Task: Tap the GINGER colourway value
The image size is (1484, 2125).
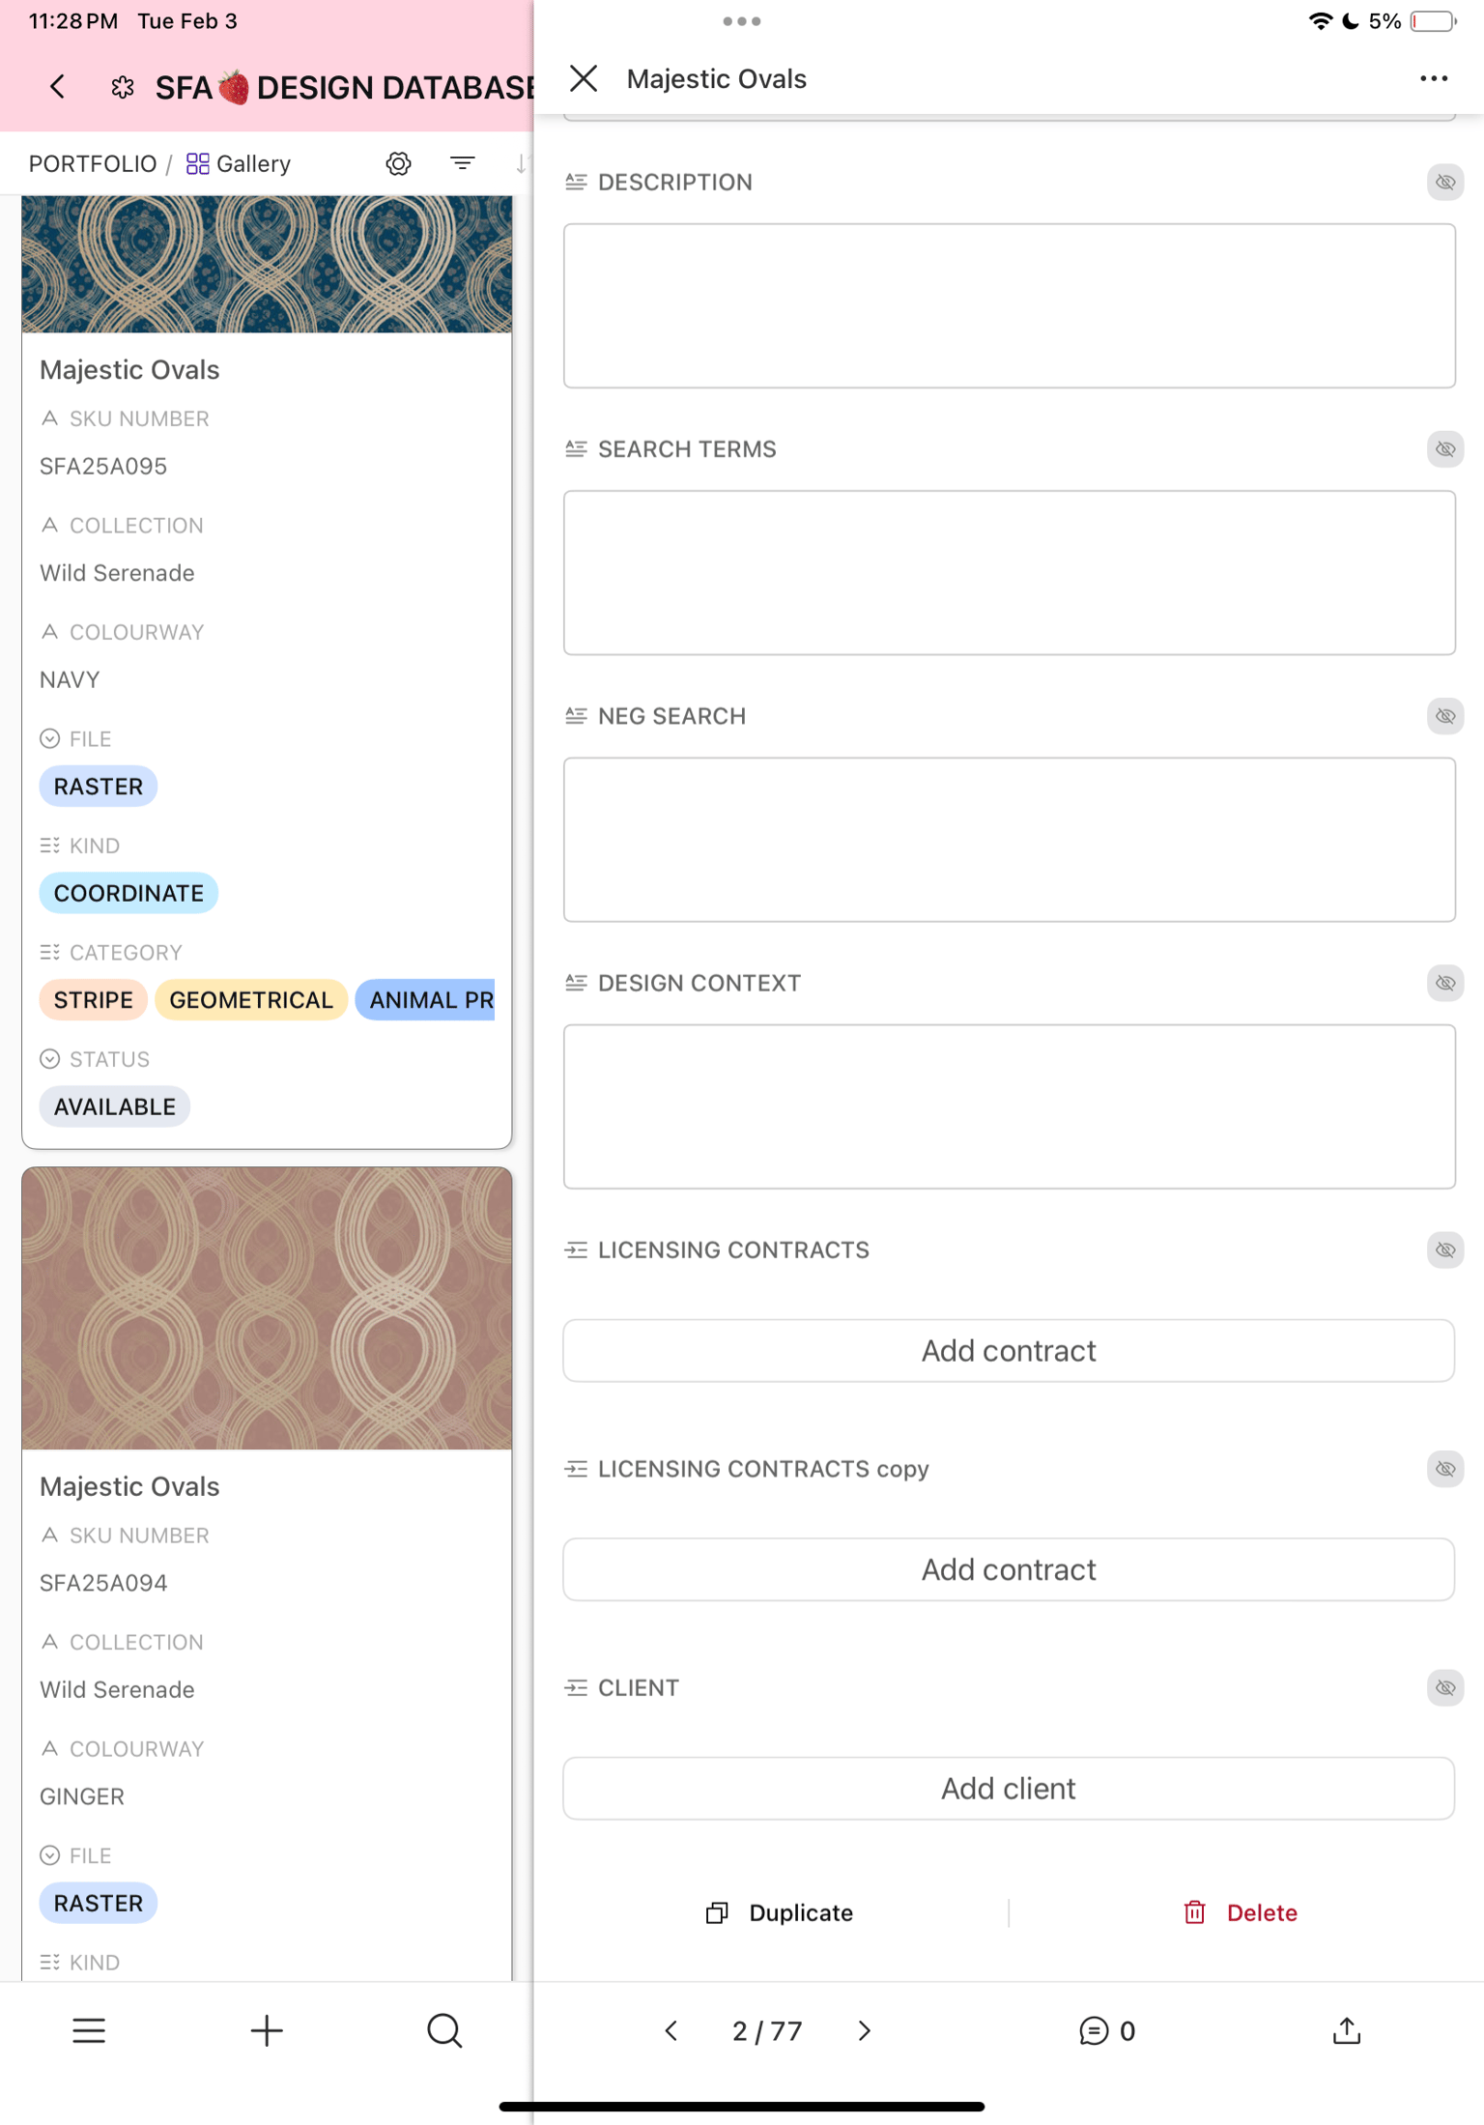Action: [82, 1796]
